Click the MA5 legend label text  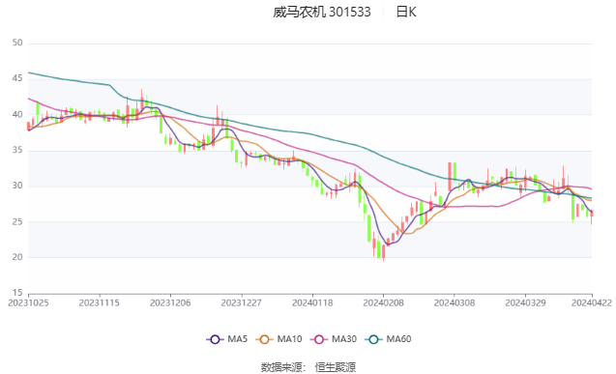click(x=237, y=339)
